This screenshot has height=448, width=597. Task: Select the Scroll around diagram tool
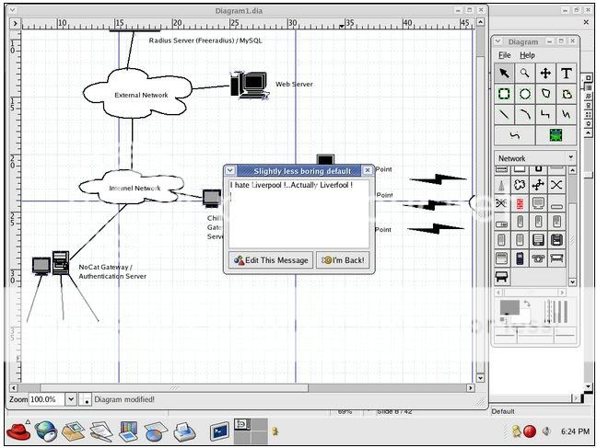pyautogui.click(x=545, y=73)
